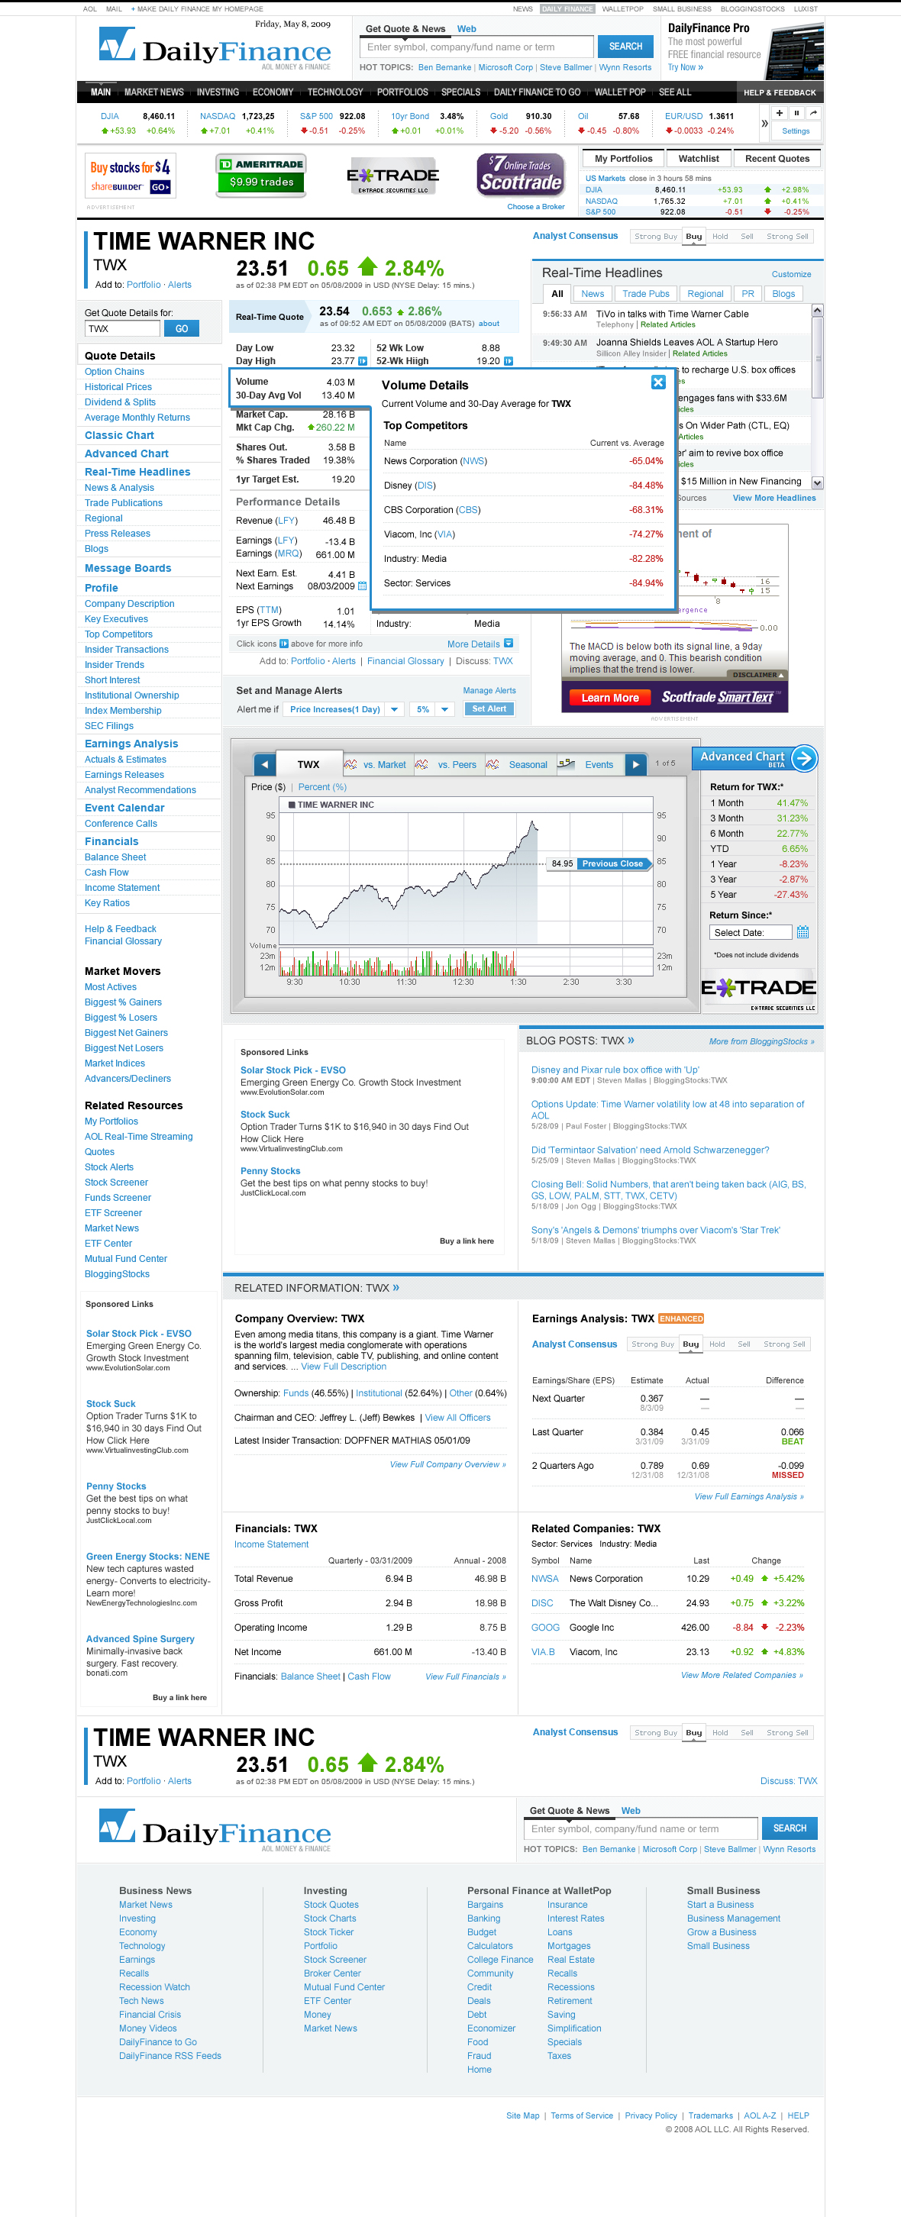
Task: Open the Return Since date calendar icon
Action: pos(802,932)
